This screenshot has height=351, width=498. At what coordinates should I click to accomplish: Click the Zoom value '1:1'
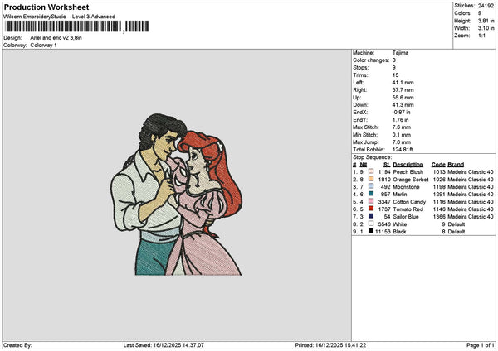point(481,36)
